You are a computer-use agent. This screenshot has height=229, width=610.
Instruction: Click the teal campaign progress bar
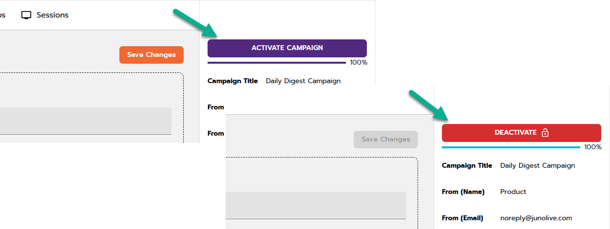pos(511,147)
